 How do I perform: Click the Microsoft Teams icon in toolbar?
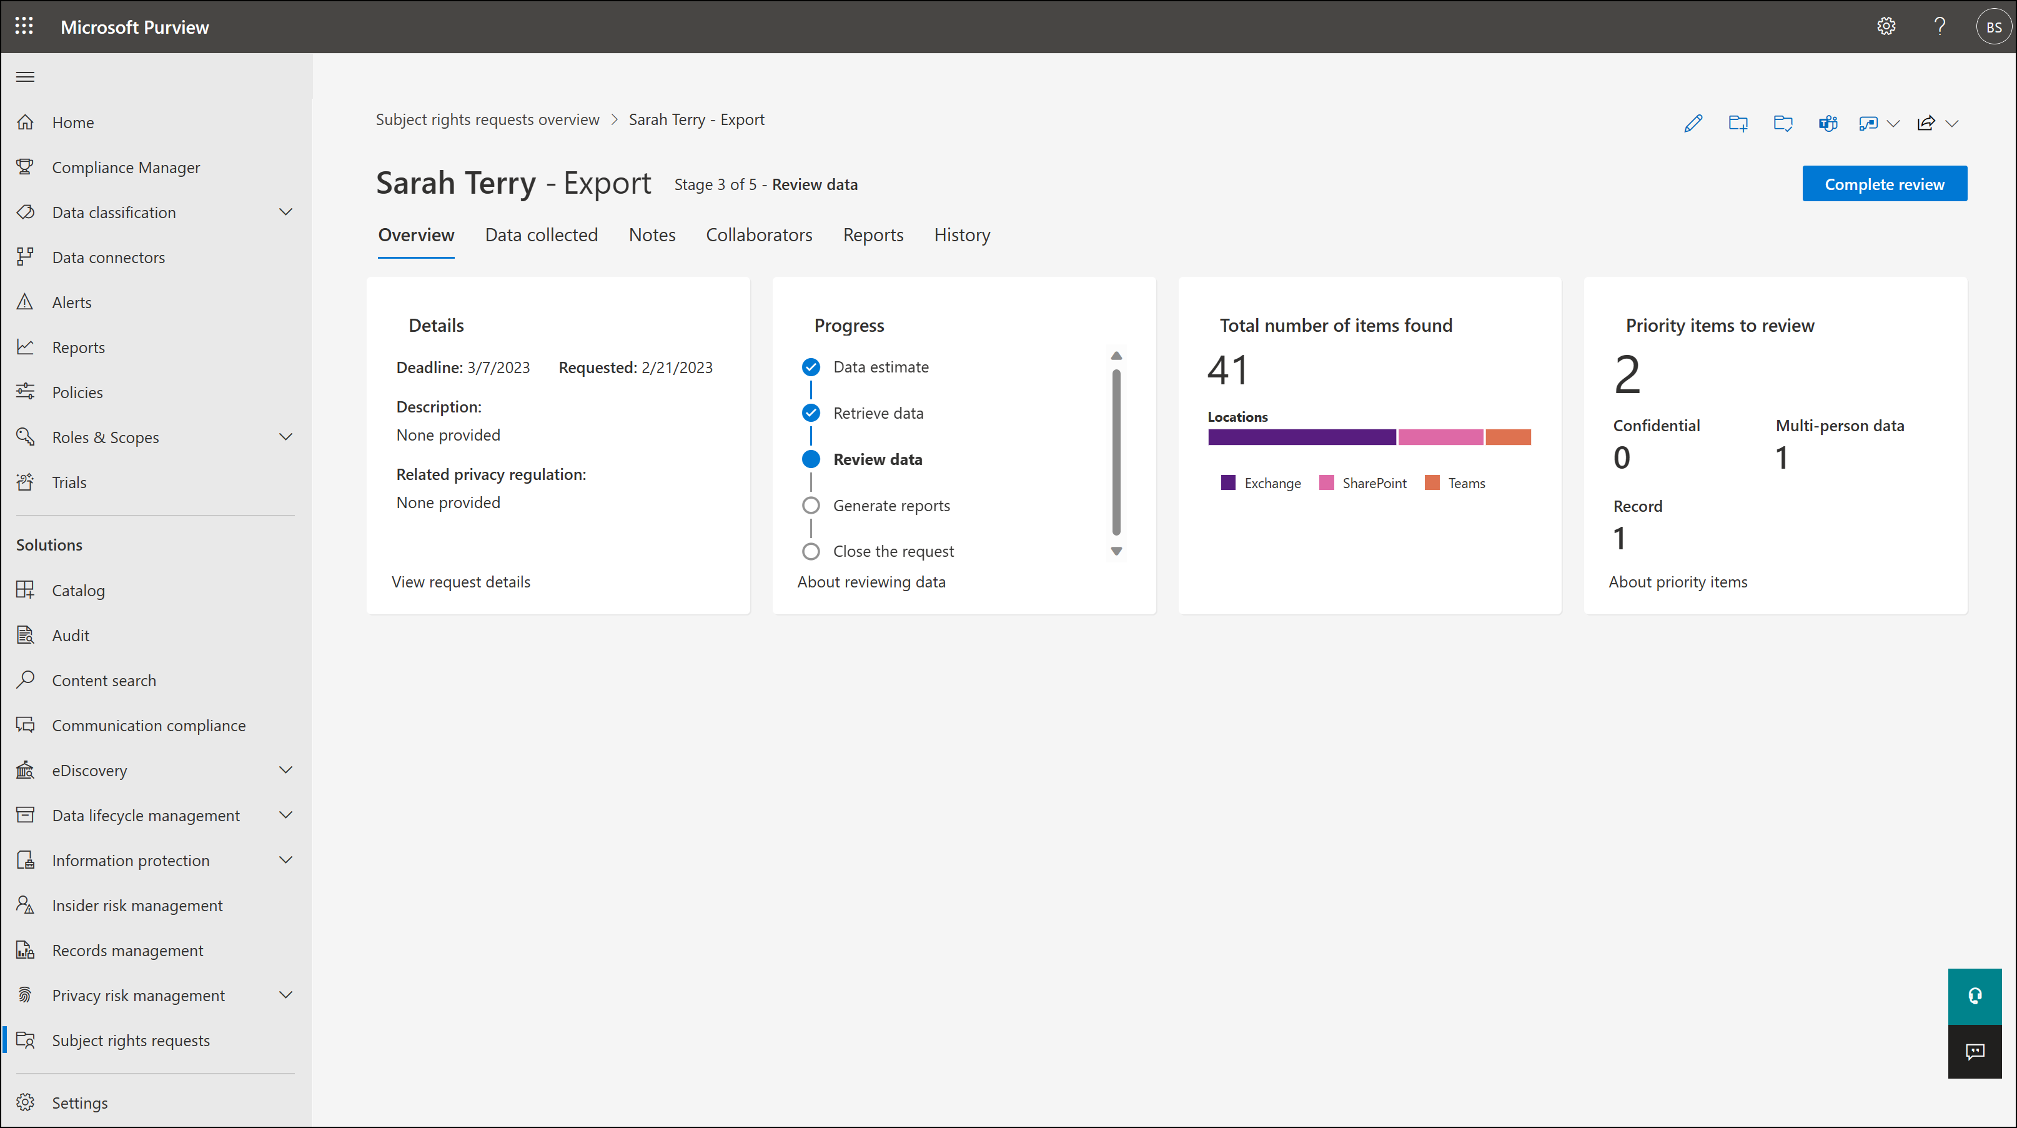coord(1828,123)
